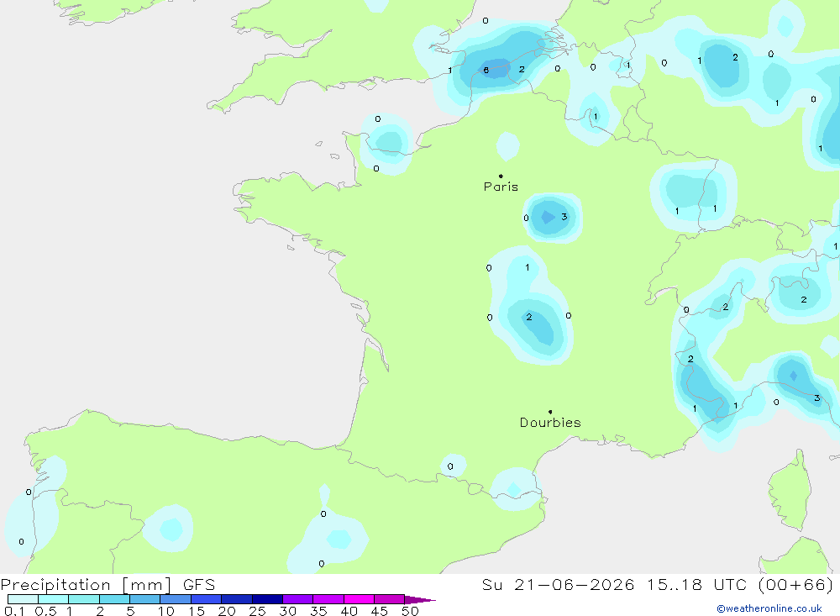Pick the 35–40 mm legend color swatch
This screenshot has height=616, width=840.
(328, 599)
